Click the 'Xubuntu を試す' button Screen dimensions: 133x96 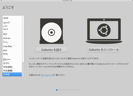click(51, 50)
